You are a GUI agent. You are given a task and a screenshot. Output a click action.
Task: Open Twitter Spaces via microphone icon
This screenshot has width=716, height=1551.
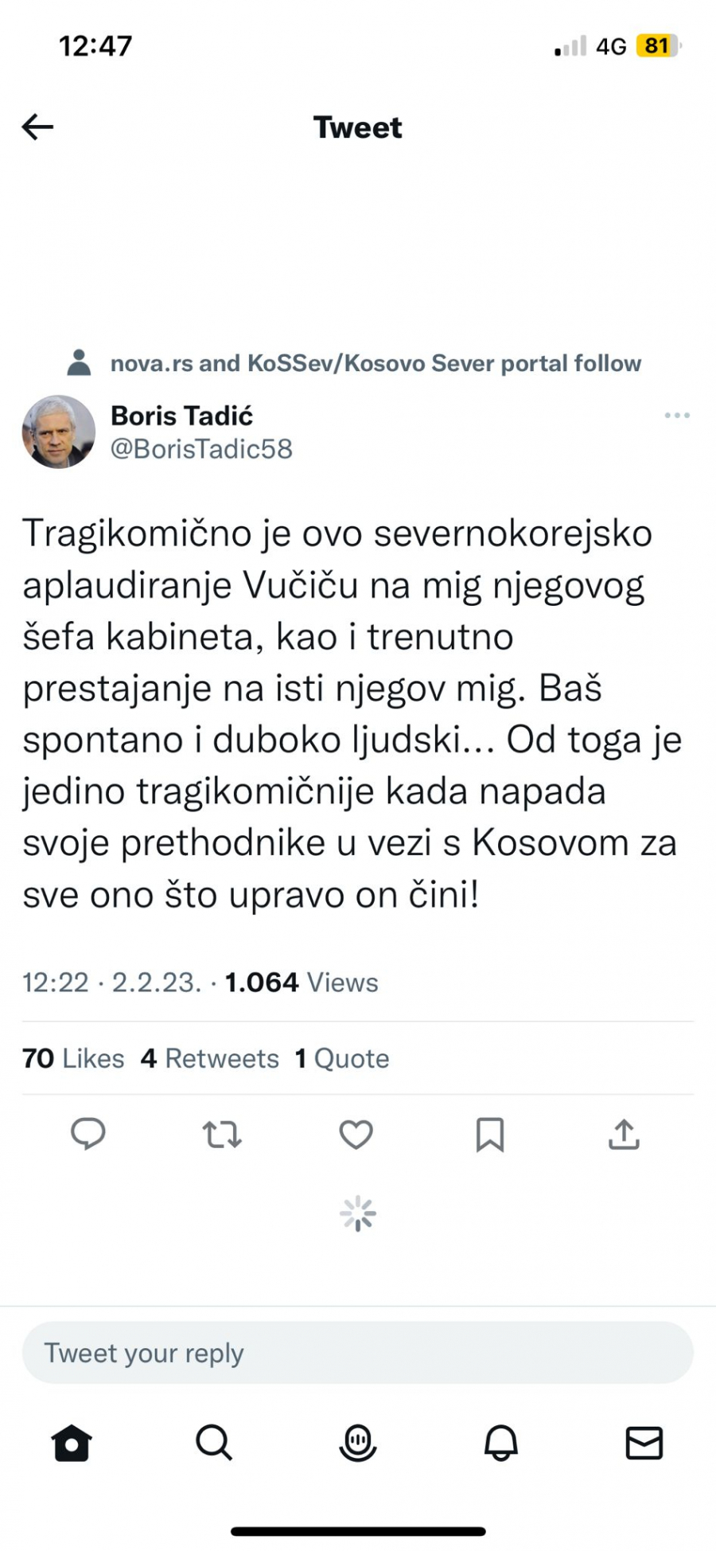tap(357, 1444)
